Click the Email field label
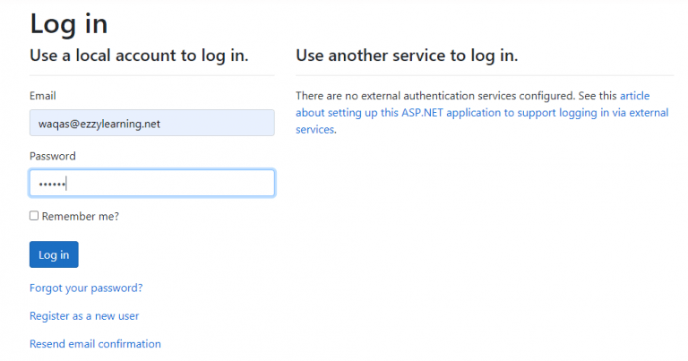The image size is (688, 361). tap(43, 96)
